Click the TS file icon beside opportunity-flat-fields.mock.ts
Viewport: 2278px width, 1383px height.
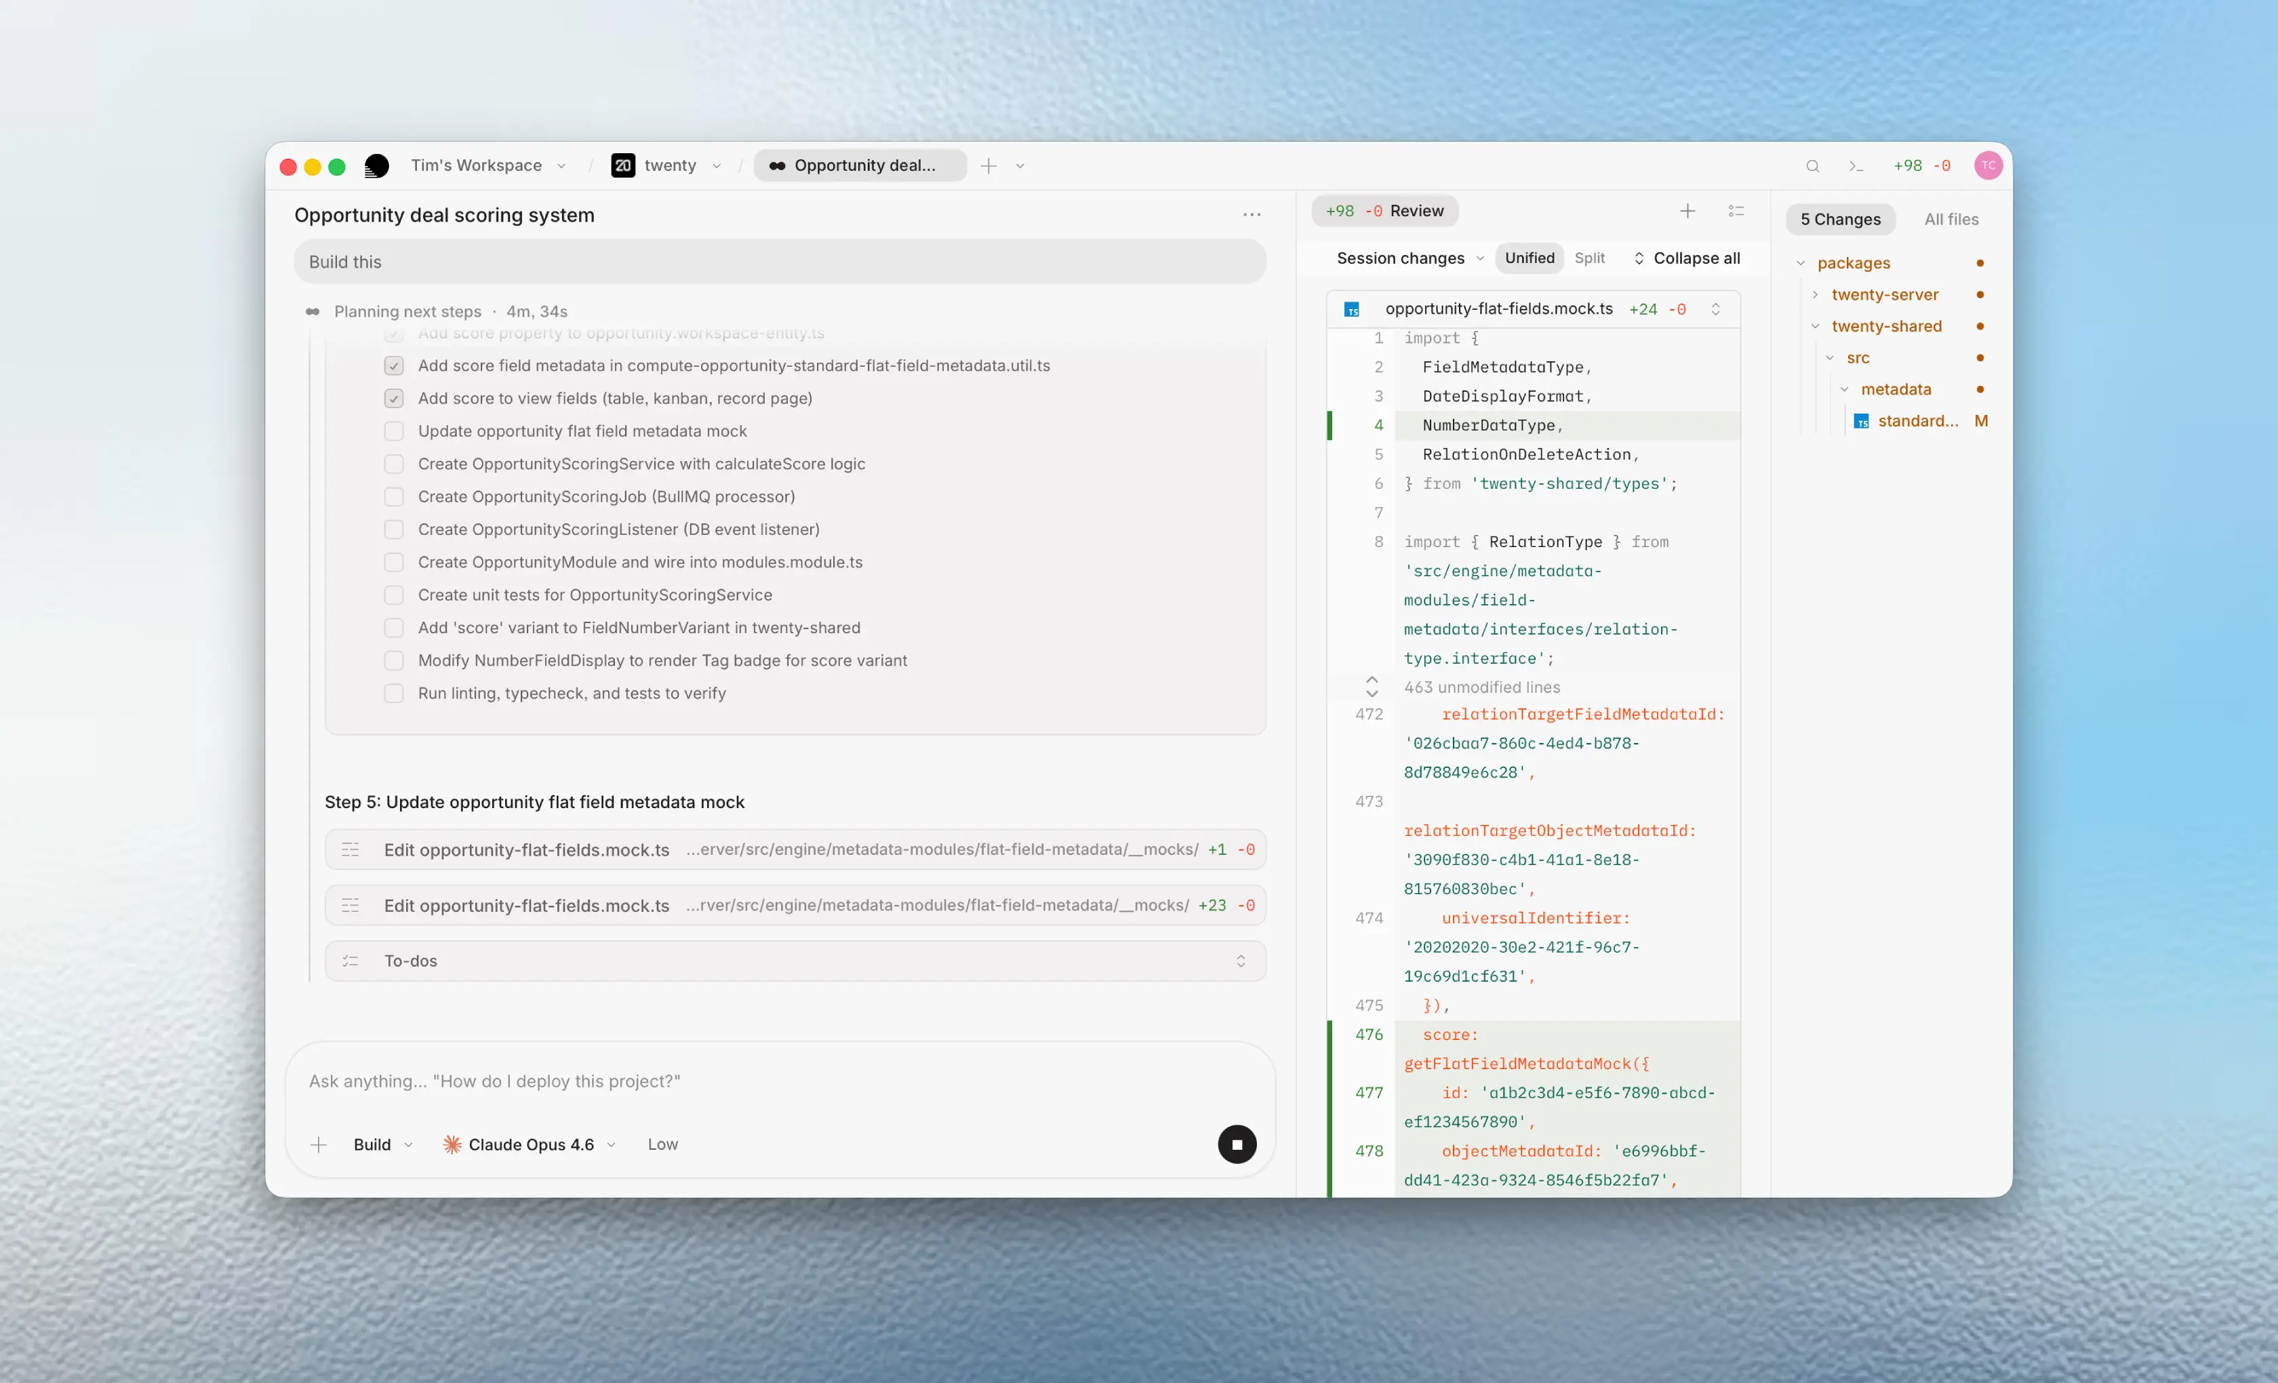(1352, 308)
